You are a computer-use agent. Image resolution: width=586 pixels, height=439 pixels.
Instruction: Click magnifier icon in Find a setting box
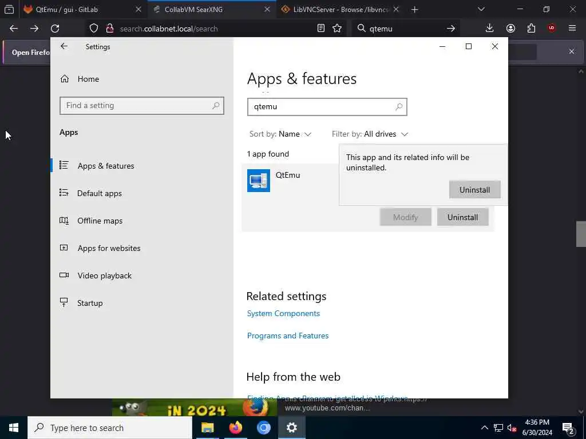(x=216, y=106)
